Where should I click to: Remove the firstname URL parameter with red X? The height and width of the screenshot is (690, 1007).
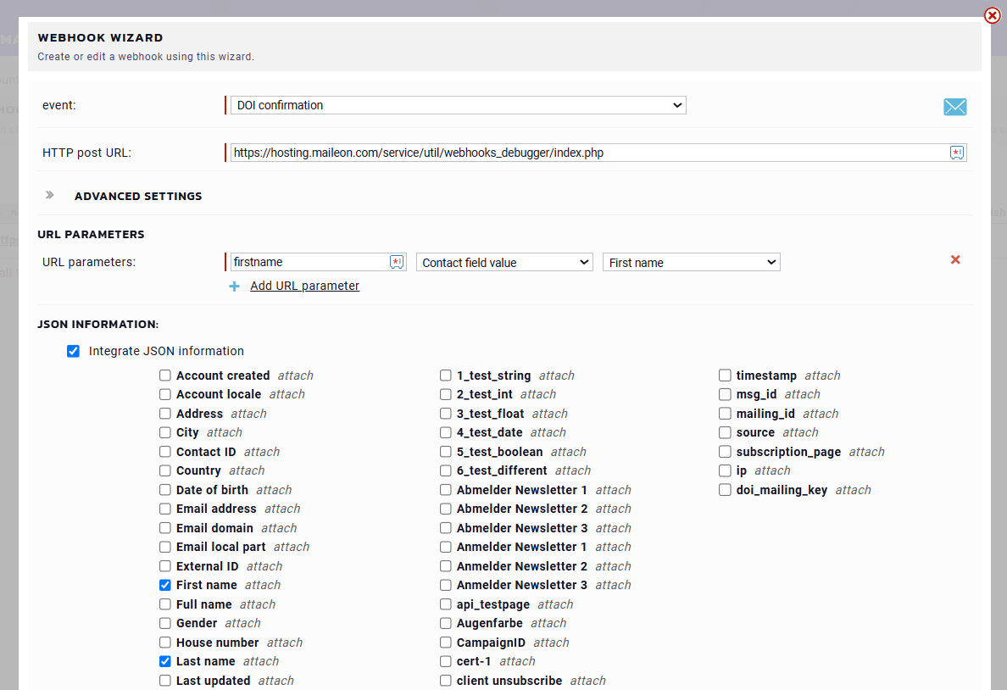coord(955,259)
